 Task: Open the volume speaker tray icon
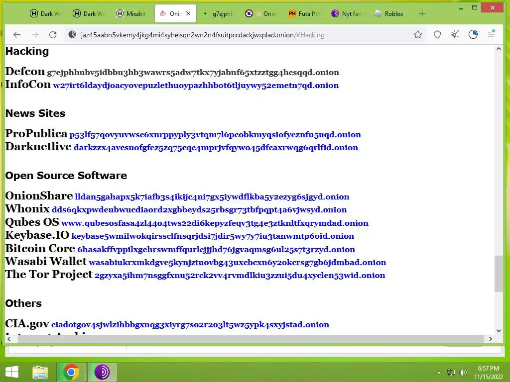click(x=463, y=372)
